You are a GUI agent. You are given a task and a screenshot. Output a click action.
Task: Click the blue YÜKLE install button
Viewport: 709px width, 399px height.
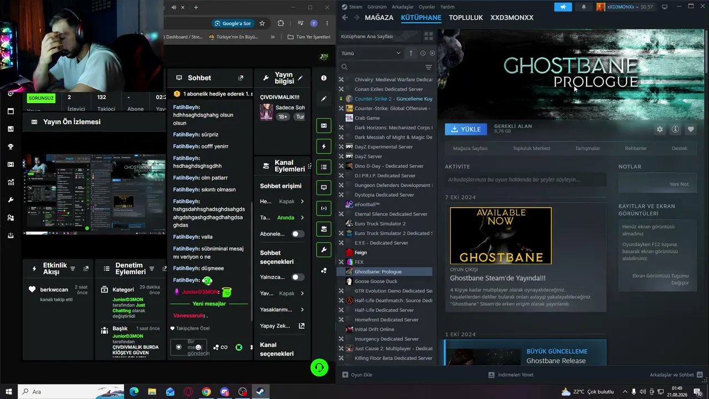click(x=466, y=129)
